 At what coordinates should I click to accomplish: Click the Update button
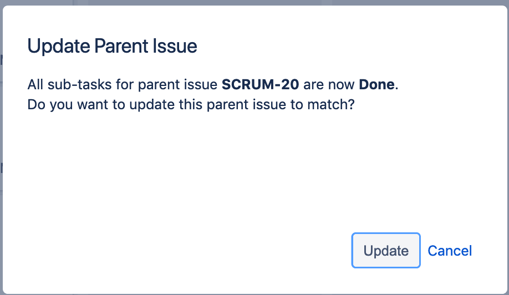click(x=386, y=251)
